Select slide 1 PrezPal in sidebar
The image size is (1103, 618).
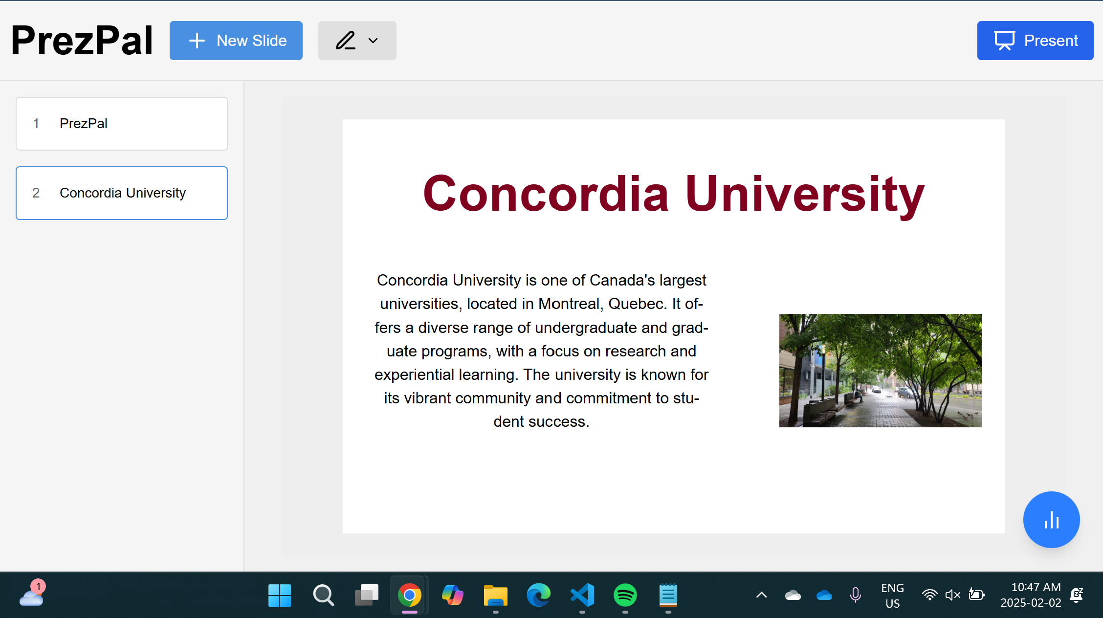(x=122, y=124)
